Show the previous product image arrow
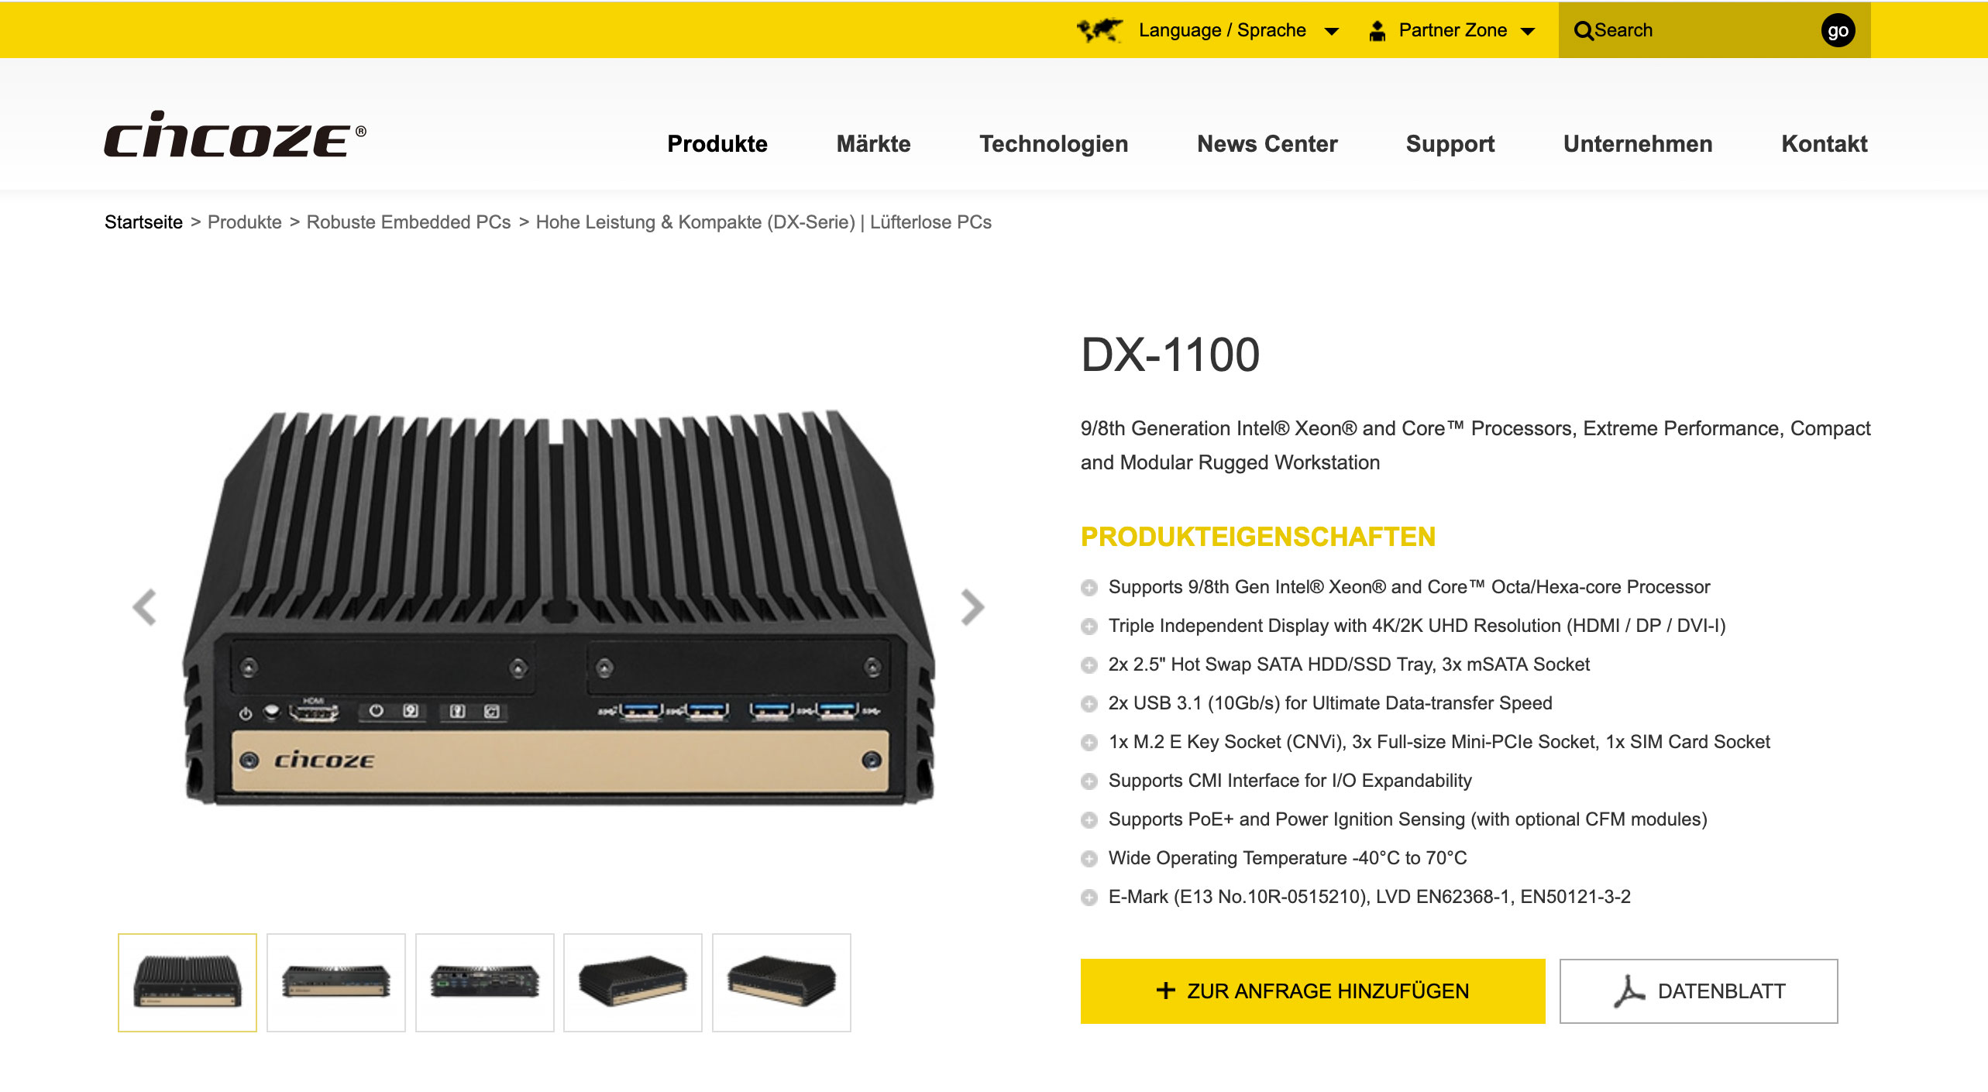1988x1092 pixels. click(144, 607)
